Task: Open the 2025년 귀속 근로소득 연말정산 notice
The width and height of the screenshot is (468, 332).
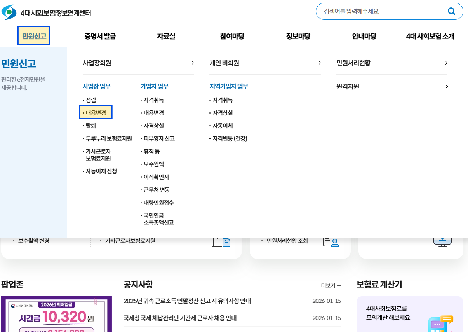Action: click(187, 301)
